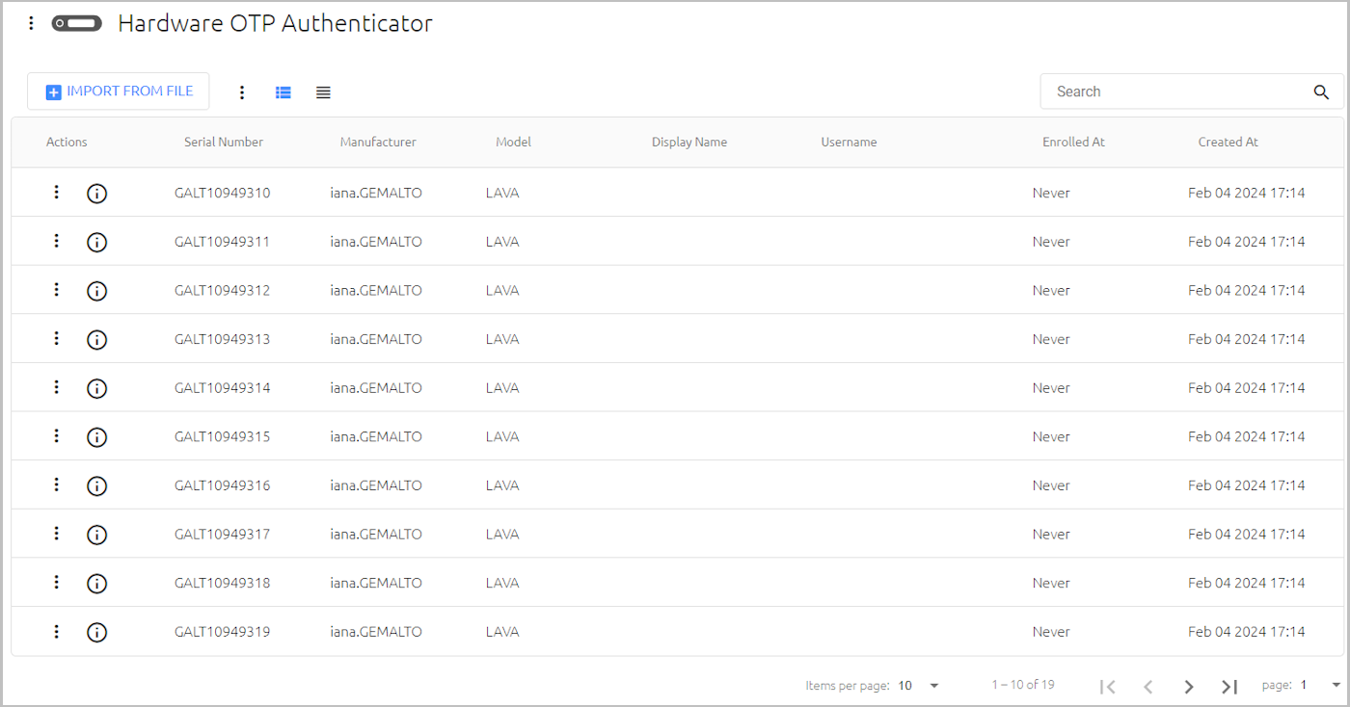The height and width of the screenshot is (707, 1350).
Task: Click the Manufacturer column header
Action: coord(378,142)
